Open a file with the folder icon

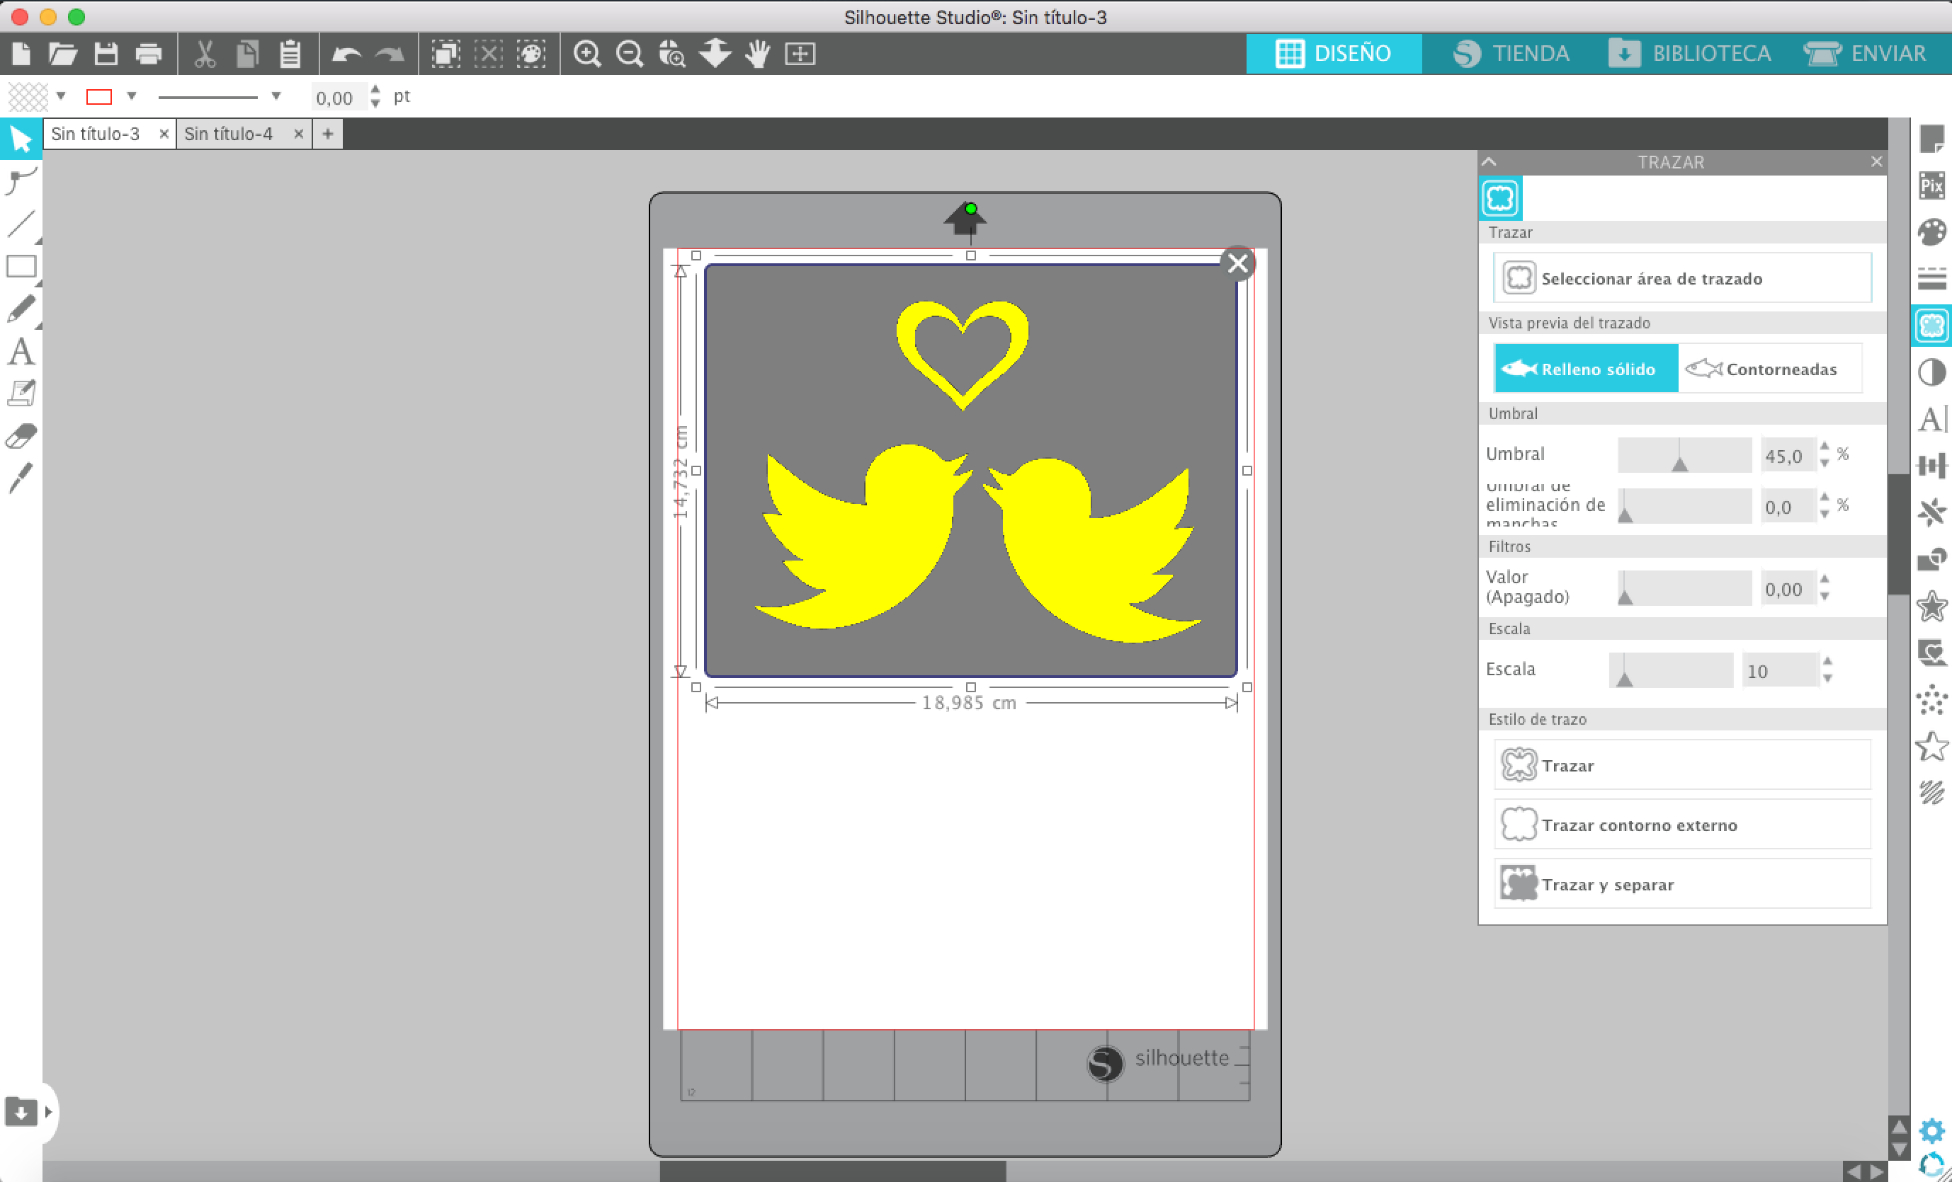pyautogui.click(x=62, y=54)
